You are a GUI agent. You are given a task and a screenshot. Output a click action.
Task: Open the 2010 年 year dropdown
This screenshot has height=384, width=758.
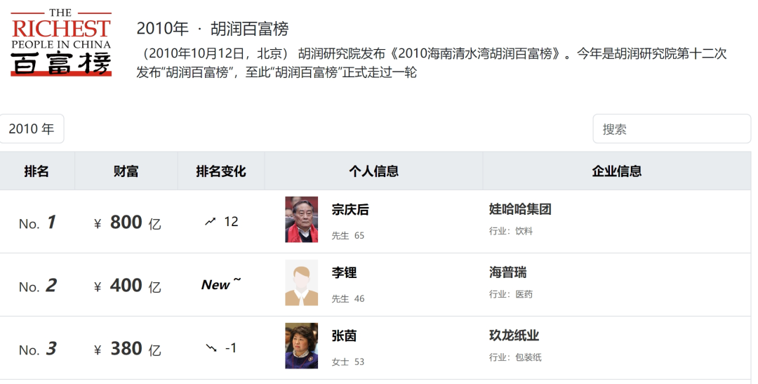tap(32, 128)
